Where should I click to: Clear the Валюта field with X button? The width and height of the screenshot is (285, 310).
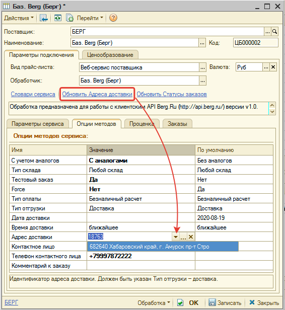pyautogui.click(x=273, y=67)
